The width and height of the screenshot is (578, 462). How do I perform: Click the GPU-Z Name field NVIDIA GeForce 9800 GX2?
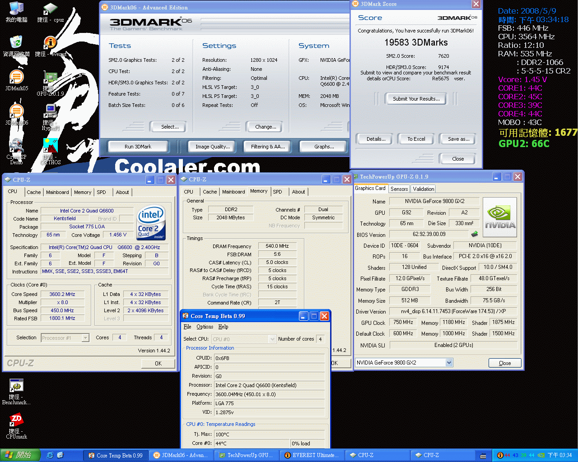(434, 201)
